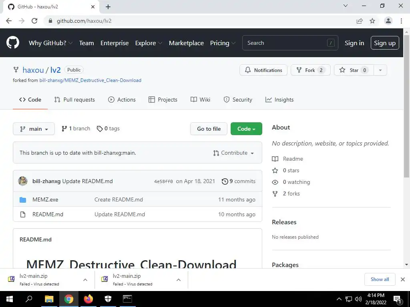Click the browser address bar URL
410x307 pixels.
click(x=84, y=21)
